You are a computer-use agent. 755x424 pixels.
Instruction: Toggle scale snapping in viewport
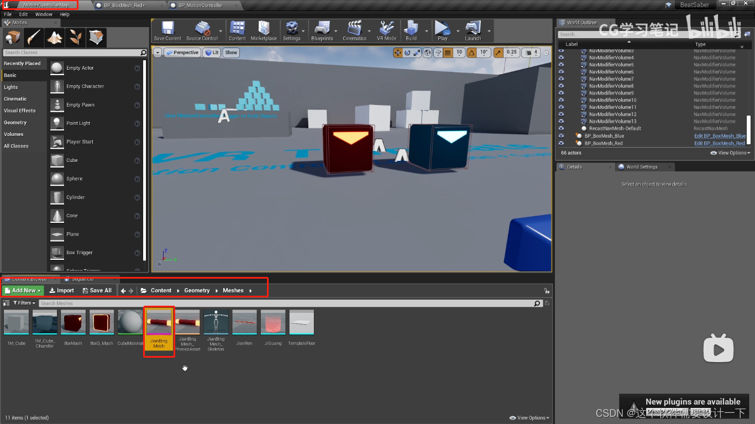(x=498, y=53)
